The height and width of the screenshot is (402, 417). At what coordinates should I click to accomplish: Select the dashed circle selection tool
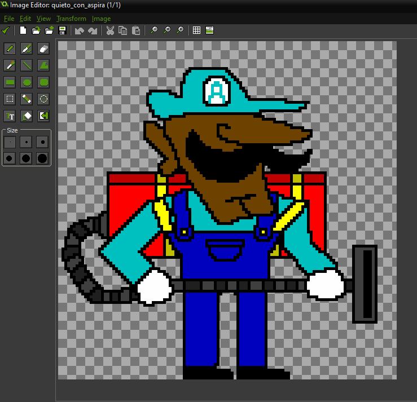pos(43,99)
